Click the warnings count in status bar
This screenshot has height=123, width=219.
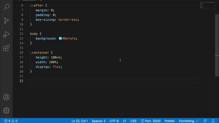click(14, 121)
